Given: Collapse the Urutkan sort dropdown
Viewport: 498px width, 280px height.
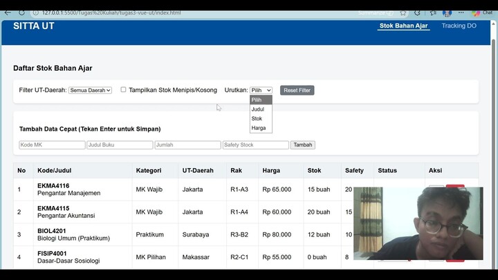Looking at the screenshot, I should click(261, 90).
